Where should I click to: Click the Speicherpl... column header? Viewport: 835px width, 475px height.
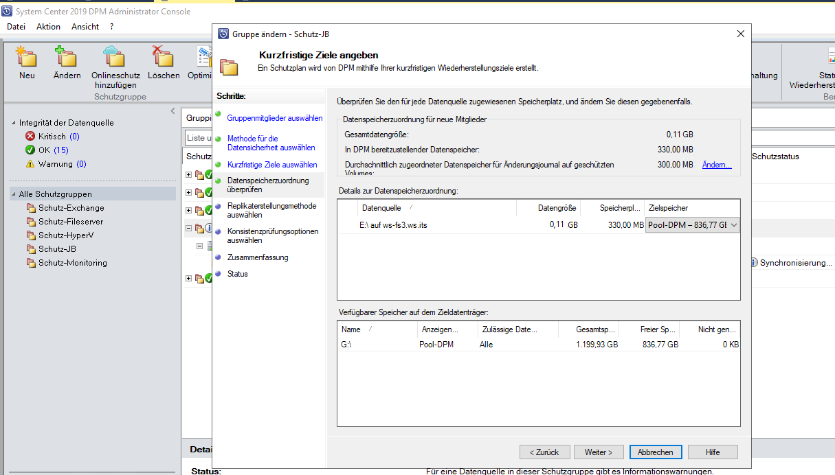(613, 208)
